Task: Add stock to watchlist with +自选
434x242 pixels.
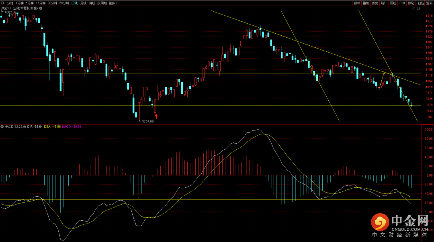Action: click(x=420, y=3)
